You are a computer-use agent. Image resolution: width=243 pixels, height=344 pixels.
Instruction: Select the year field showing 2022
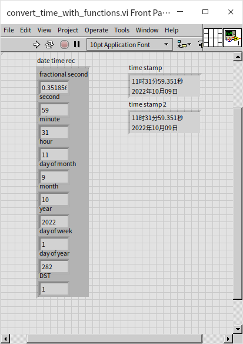coord(54,222)
